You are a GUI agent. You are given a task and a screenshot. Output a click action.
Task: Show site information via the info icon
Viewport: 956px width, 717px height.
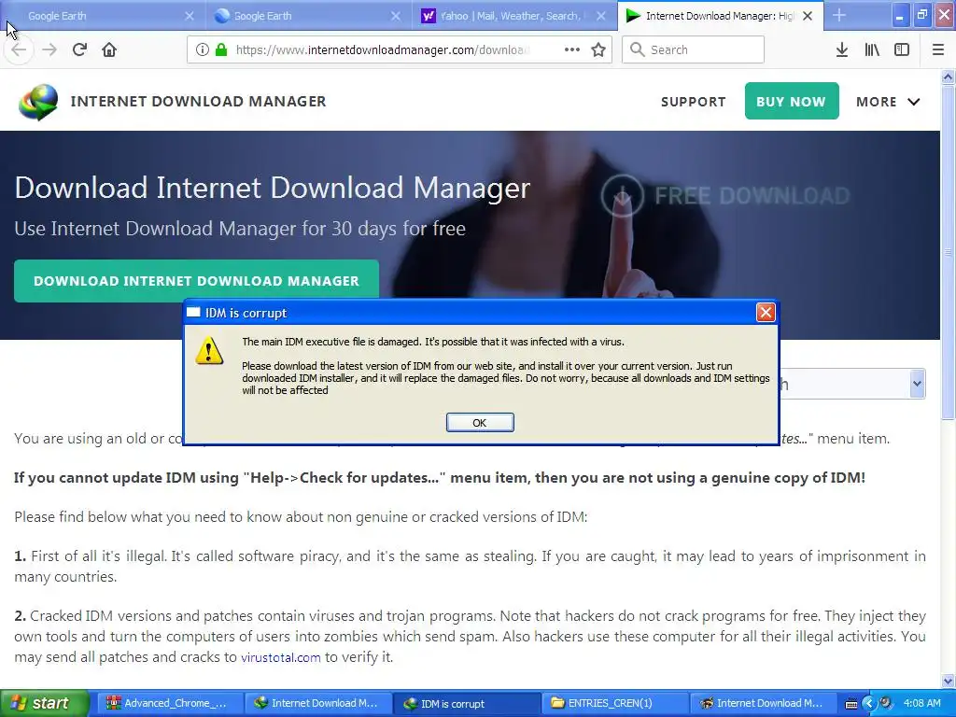pos(202,49)
